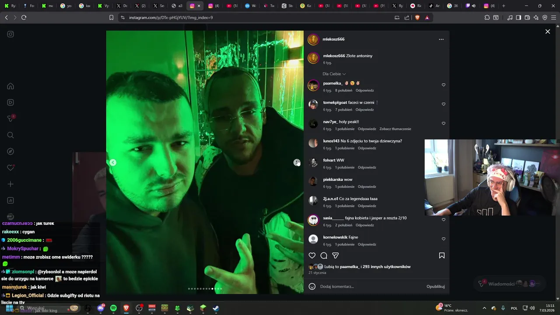Click 'Zobacz tłumaczenie' on the nav7ye_ comment

pos(395,129)
